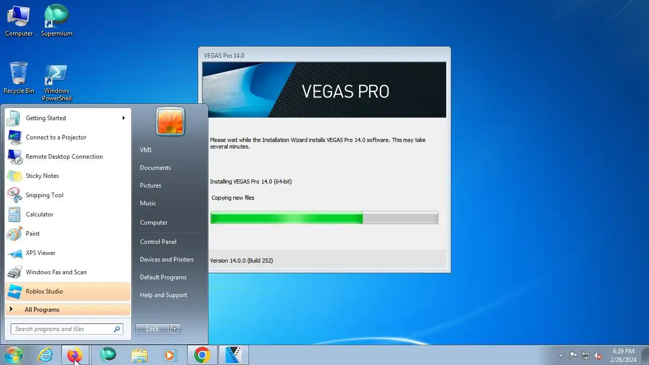Open File Explorer from the taskbar
Screen dimensions: 649x365
click(x=139, y=355)
